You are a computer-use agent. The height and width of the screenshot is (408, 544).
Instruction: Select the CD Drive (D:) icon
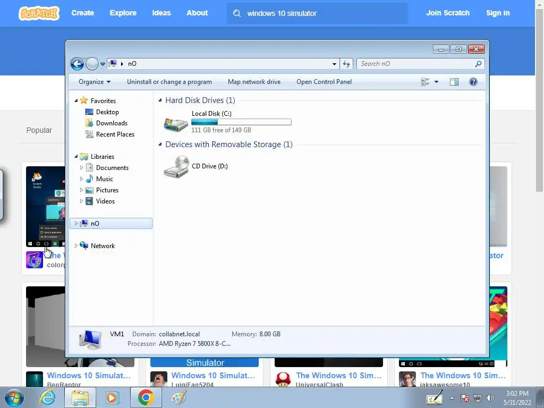tap(176, 167)
